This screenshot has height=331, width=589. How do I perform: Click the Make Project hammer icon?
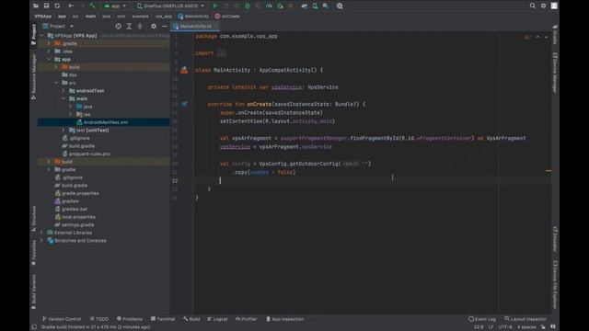[92, 6]
